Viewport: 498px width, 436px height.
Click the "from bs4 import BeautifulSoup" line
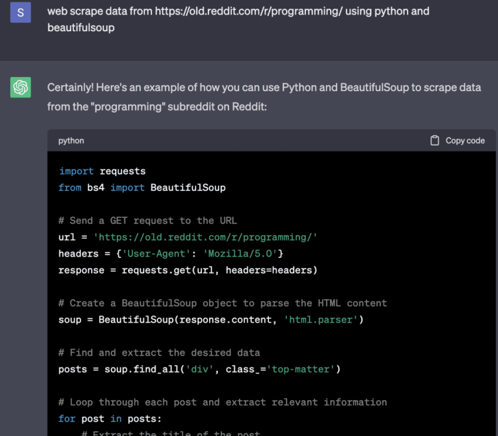(142, 187)
